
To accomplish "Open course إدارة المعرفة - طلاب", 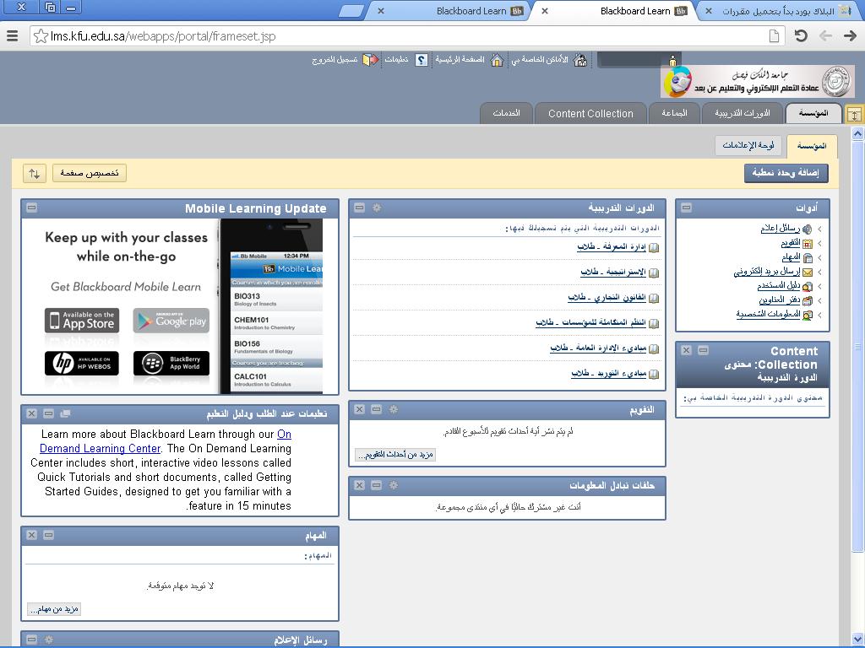I will coord(612,247).
